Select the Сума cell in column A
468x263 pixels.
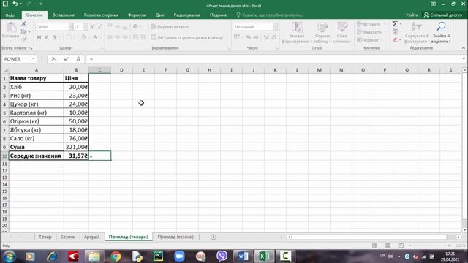pos(37,147)
